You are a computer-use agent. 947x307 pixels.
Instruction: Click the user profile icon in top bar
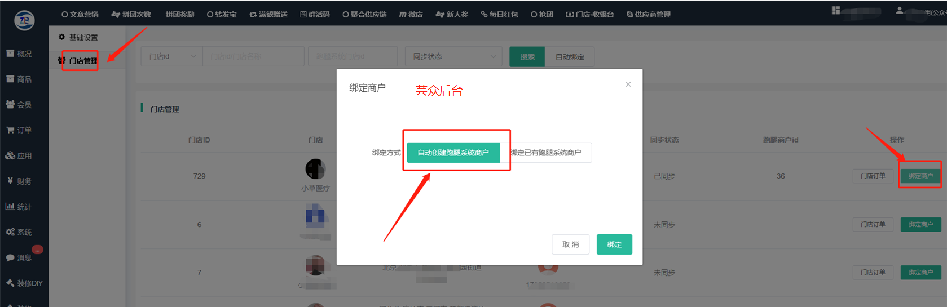(x=900, y=10)
